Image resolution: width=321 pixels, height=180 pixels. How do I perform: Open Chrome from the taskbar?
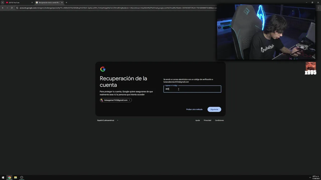[9, 177]
